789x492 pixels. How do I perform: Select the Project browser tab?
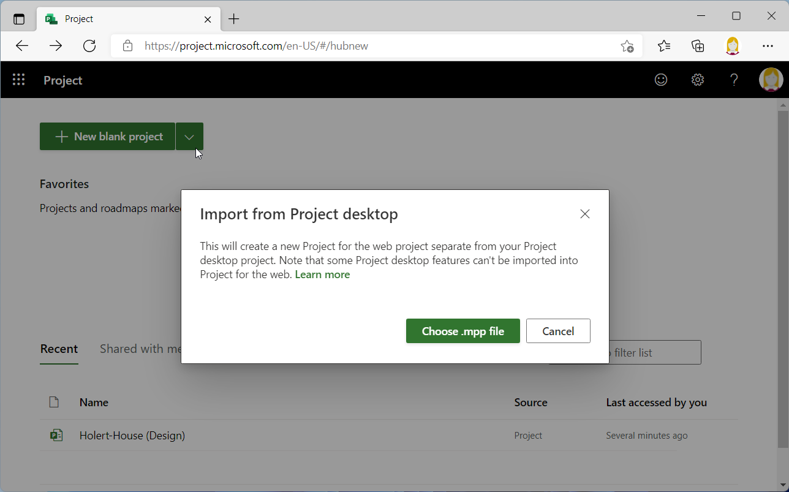point(127,19)
